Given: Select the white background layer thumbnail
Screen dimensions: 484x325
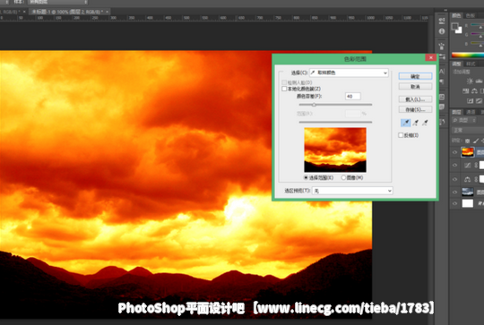Looking at the screenshot, I should pos(467,203).
